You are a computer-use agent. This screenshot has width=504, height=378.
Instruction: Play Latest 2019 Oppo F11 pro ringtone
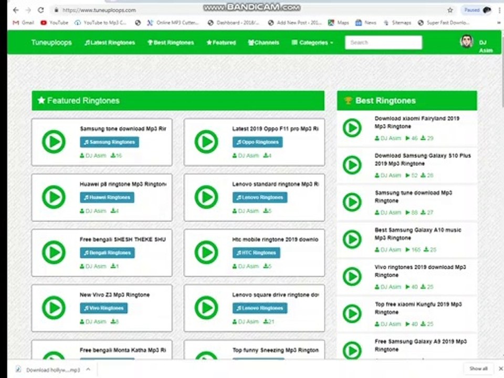click(206, 142)
